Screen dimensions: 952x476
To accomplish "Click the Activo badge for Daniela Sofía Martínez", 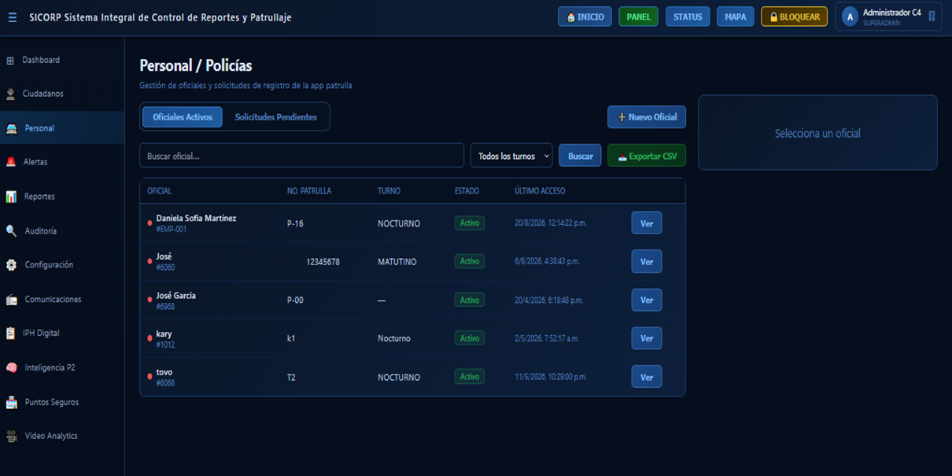I will pos(470,223).
